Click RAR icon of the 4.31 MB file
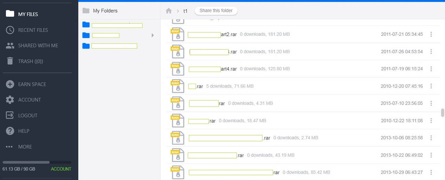The height and width of the screenshot is (180, 445). tap(177, 103)
